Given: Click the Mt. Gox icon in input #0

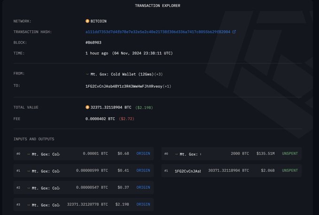Looking at the screenshot, I should pyautogui.click(x=29, y=154).
